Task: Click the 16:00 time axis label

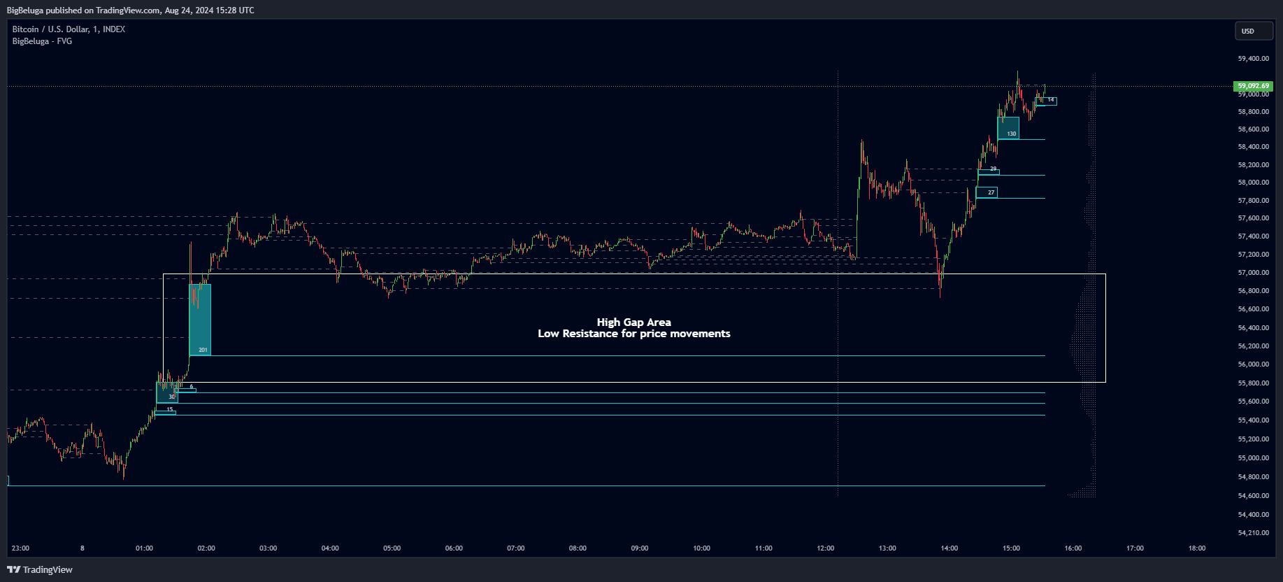Action: [x=1073, y=548]
